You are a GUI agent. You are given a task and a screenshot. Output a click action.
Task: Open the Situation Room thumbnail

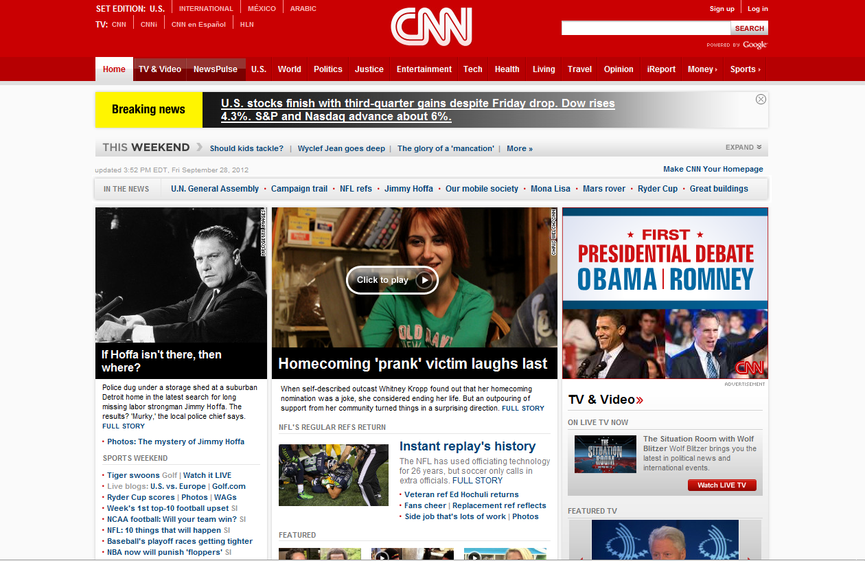pyautogui.click(x=605, y=454)
